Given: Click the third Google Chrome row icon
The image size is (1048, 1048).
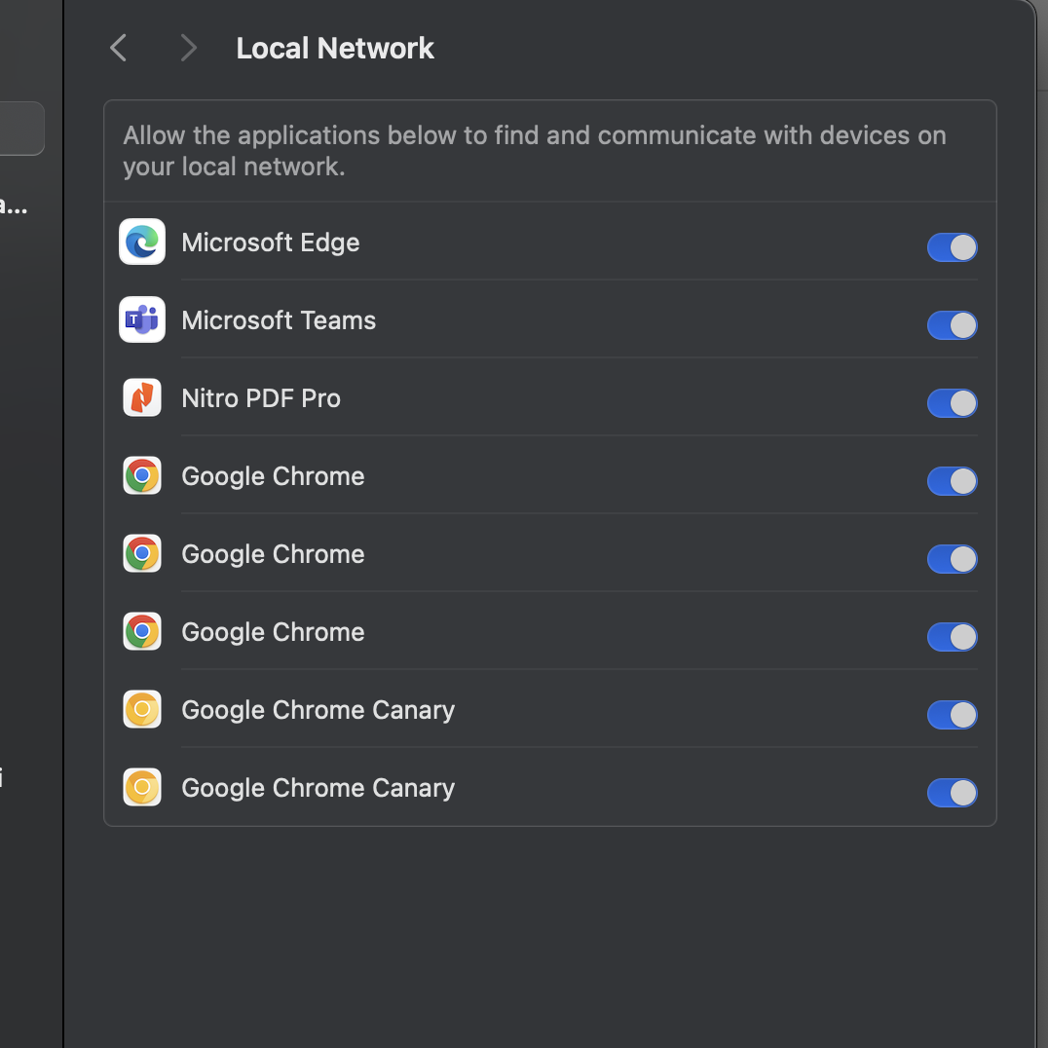Looking at the screenshot, I should [x=142, y=631].
